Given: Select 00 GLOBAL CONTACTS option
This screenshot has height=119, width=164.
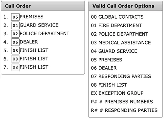Looking at the screenshot, I should click(117, 17).
